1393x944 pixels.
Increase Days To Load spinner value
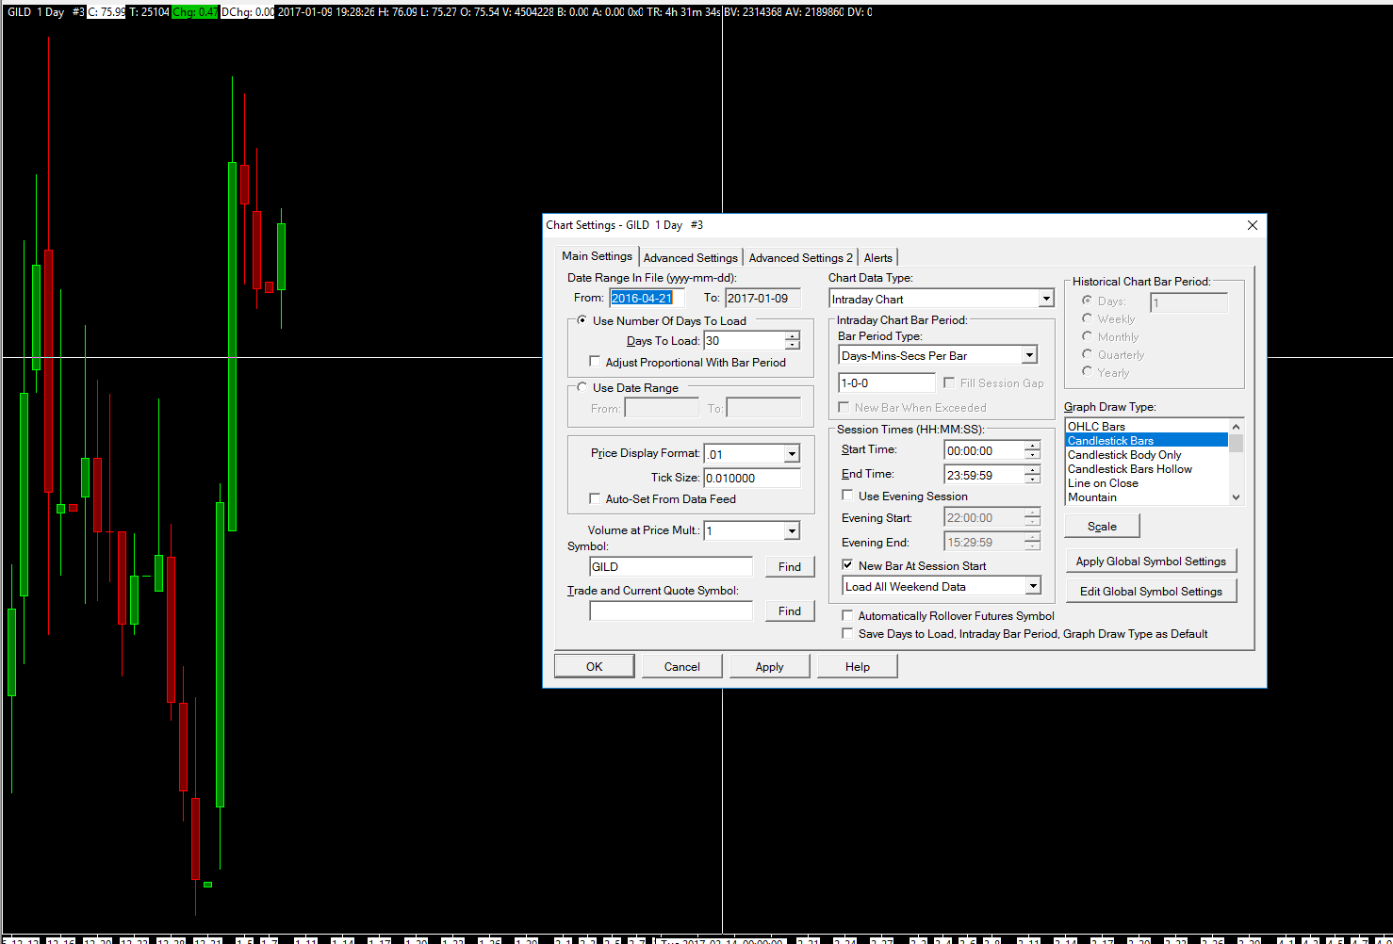pos(793,335)
